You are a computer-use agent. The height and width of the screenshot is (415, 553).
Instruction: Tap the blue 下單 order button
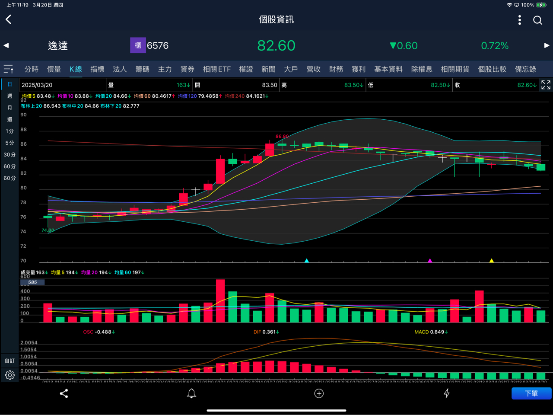(x=531, y=393)
